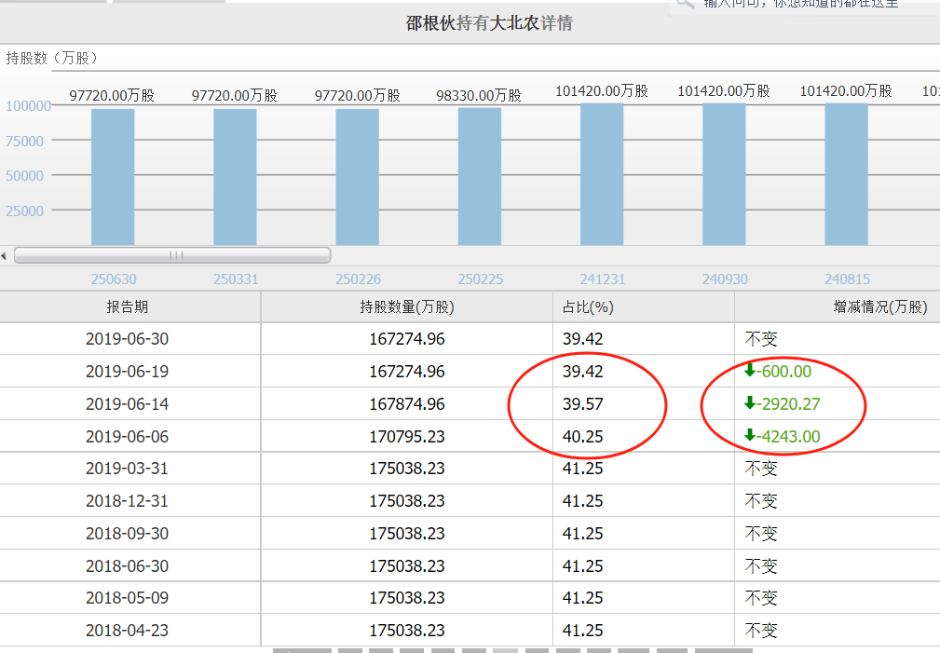
Task: Click the 250331 date axis label
Action: tap(236, 279)
